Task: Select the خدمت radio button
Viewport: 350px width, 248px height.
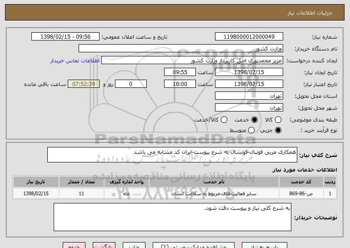Action: [255, 120]
